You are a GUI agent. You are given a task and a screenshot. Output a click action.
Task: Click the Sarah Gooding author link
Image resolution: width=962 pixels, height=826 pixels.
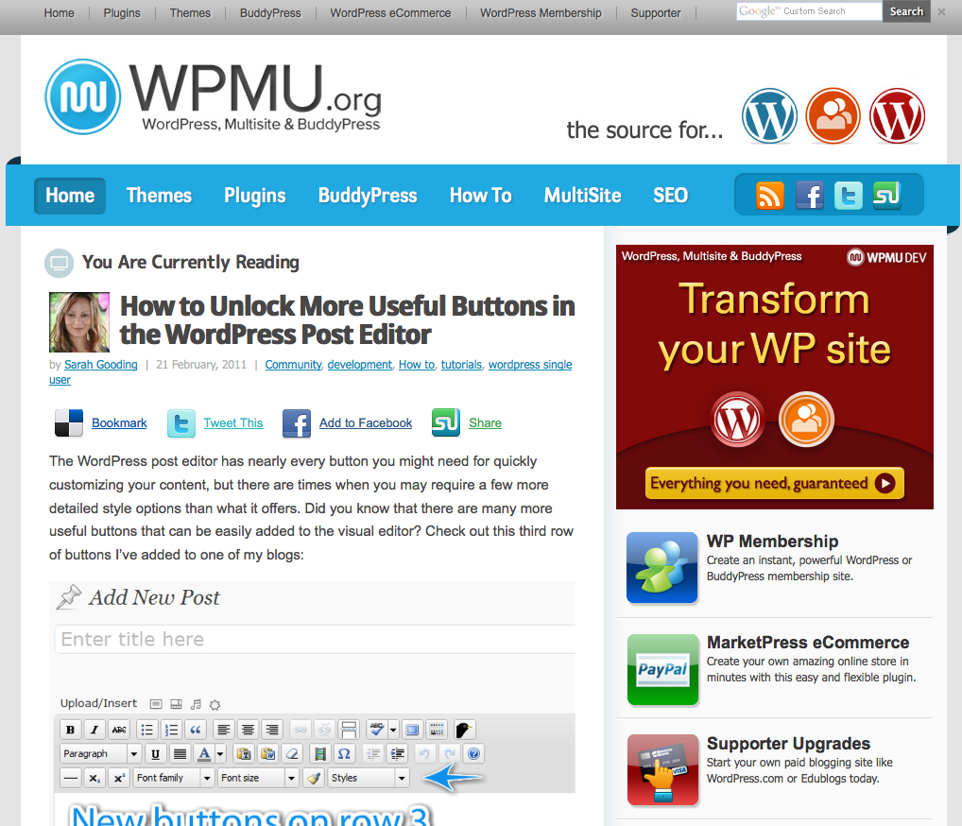[100, 365]
